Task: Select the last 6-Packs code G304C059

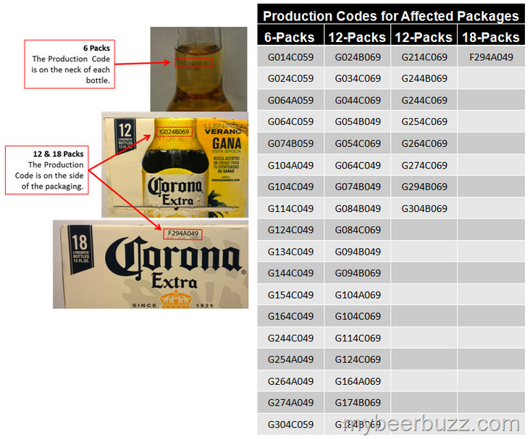Action: click(x=290, y=425)
